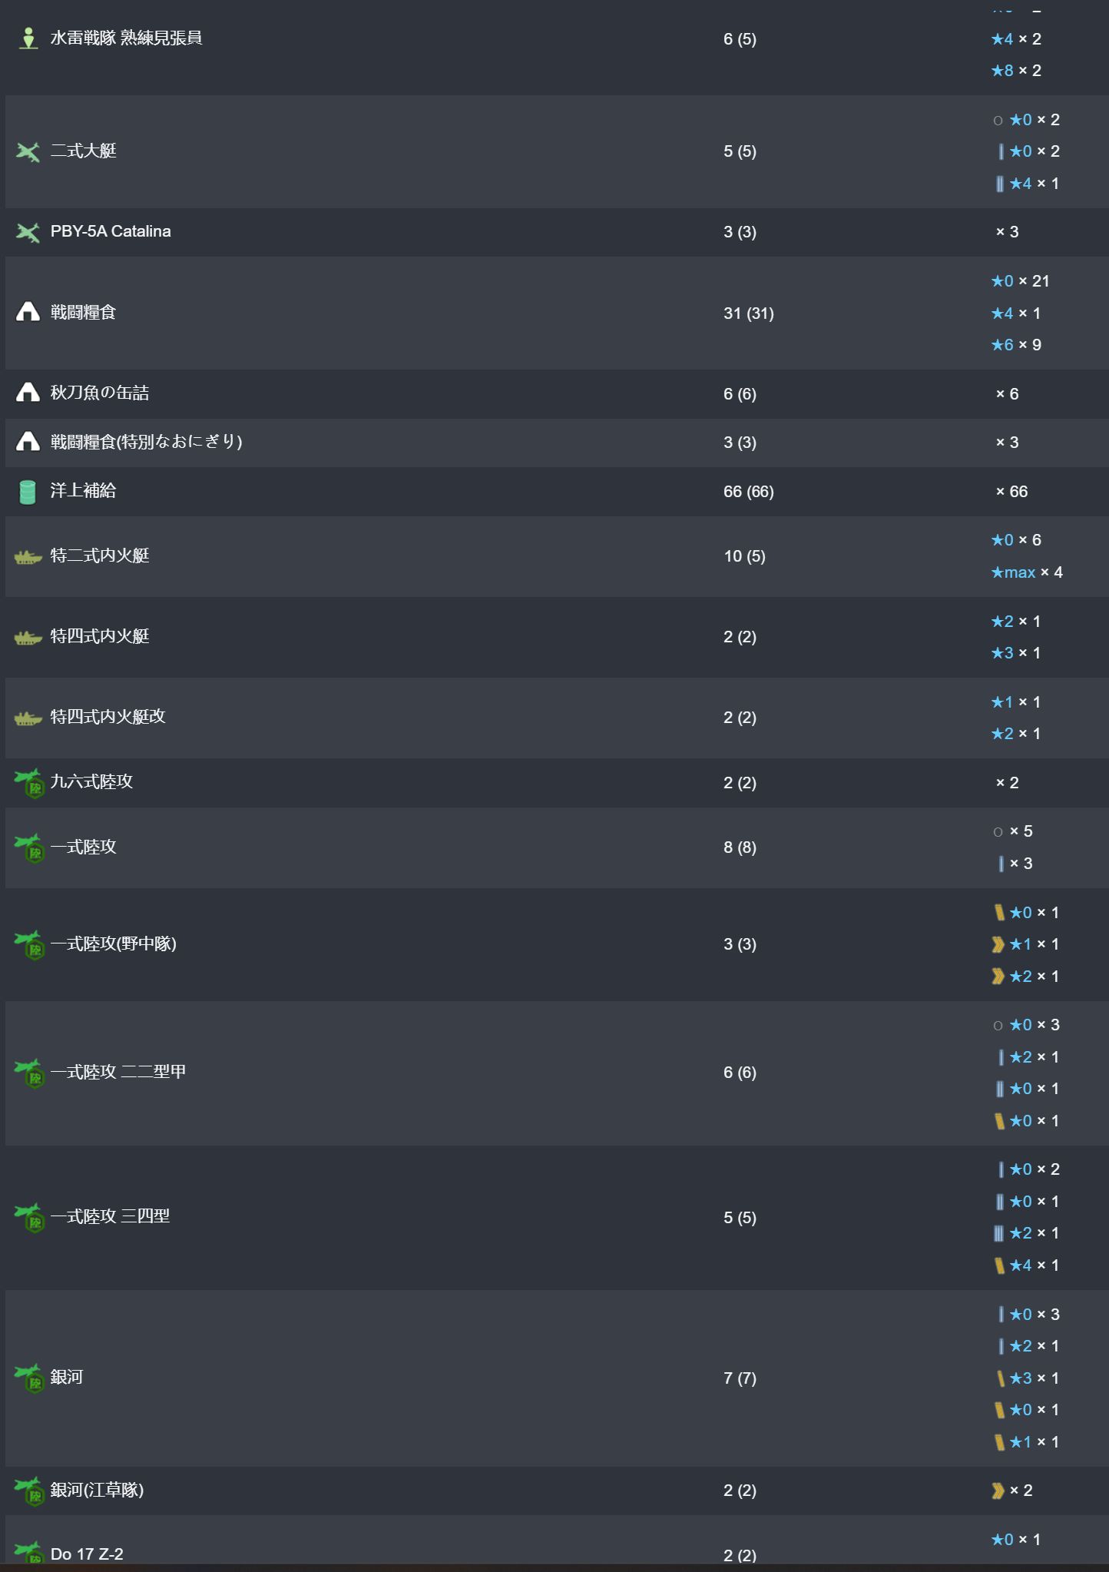1109x1572 pixels.
Task: Click the green drum icon beside 洋上補給
Action: point(28,492)
